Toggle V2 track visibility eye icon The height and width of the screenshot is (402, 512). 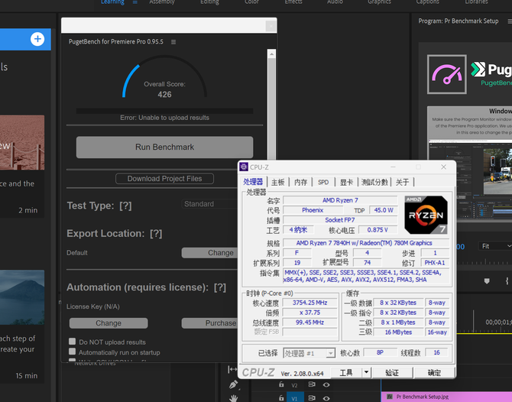click(x=326, y=385)
